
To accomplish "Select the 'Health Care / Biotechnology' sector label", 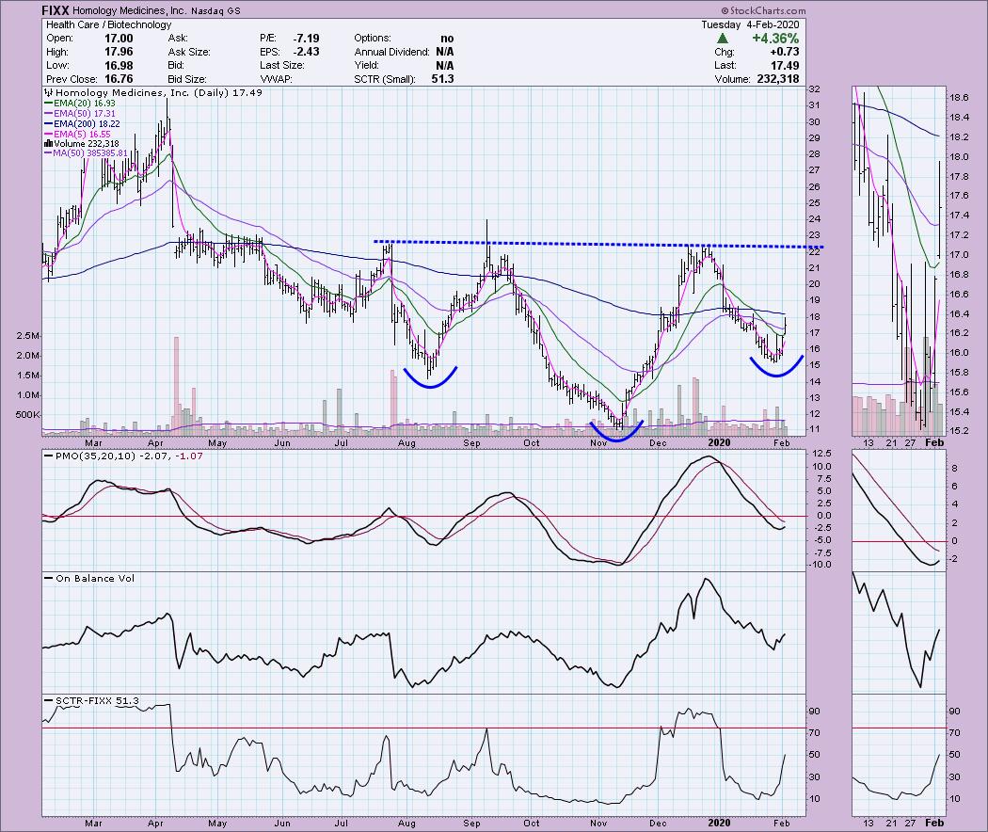I will pyautogui.click(x=109, y=24).
